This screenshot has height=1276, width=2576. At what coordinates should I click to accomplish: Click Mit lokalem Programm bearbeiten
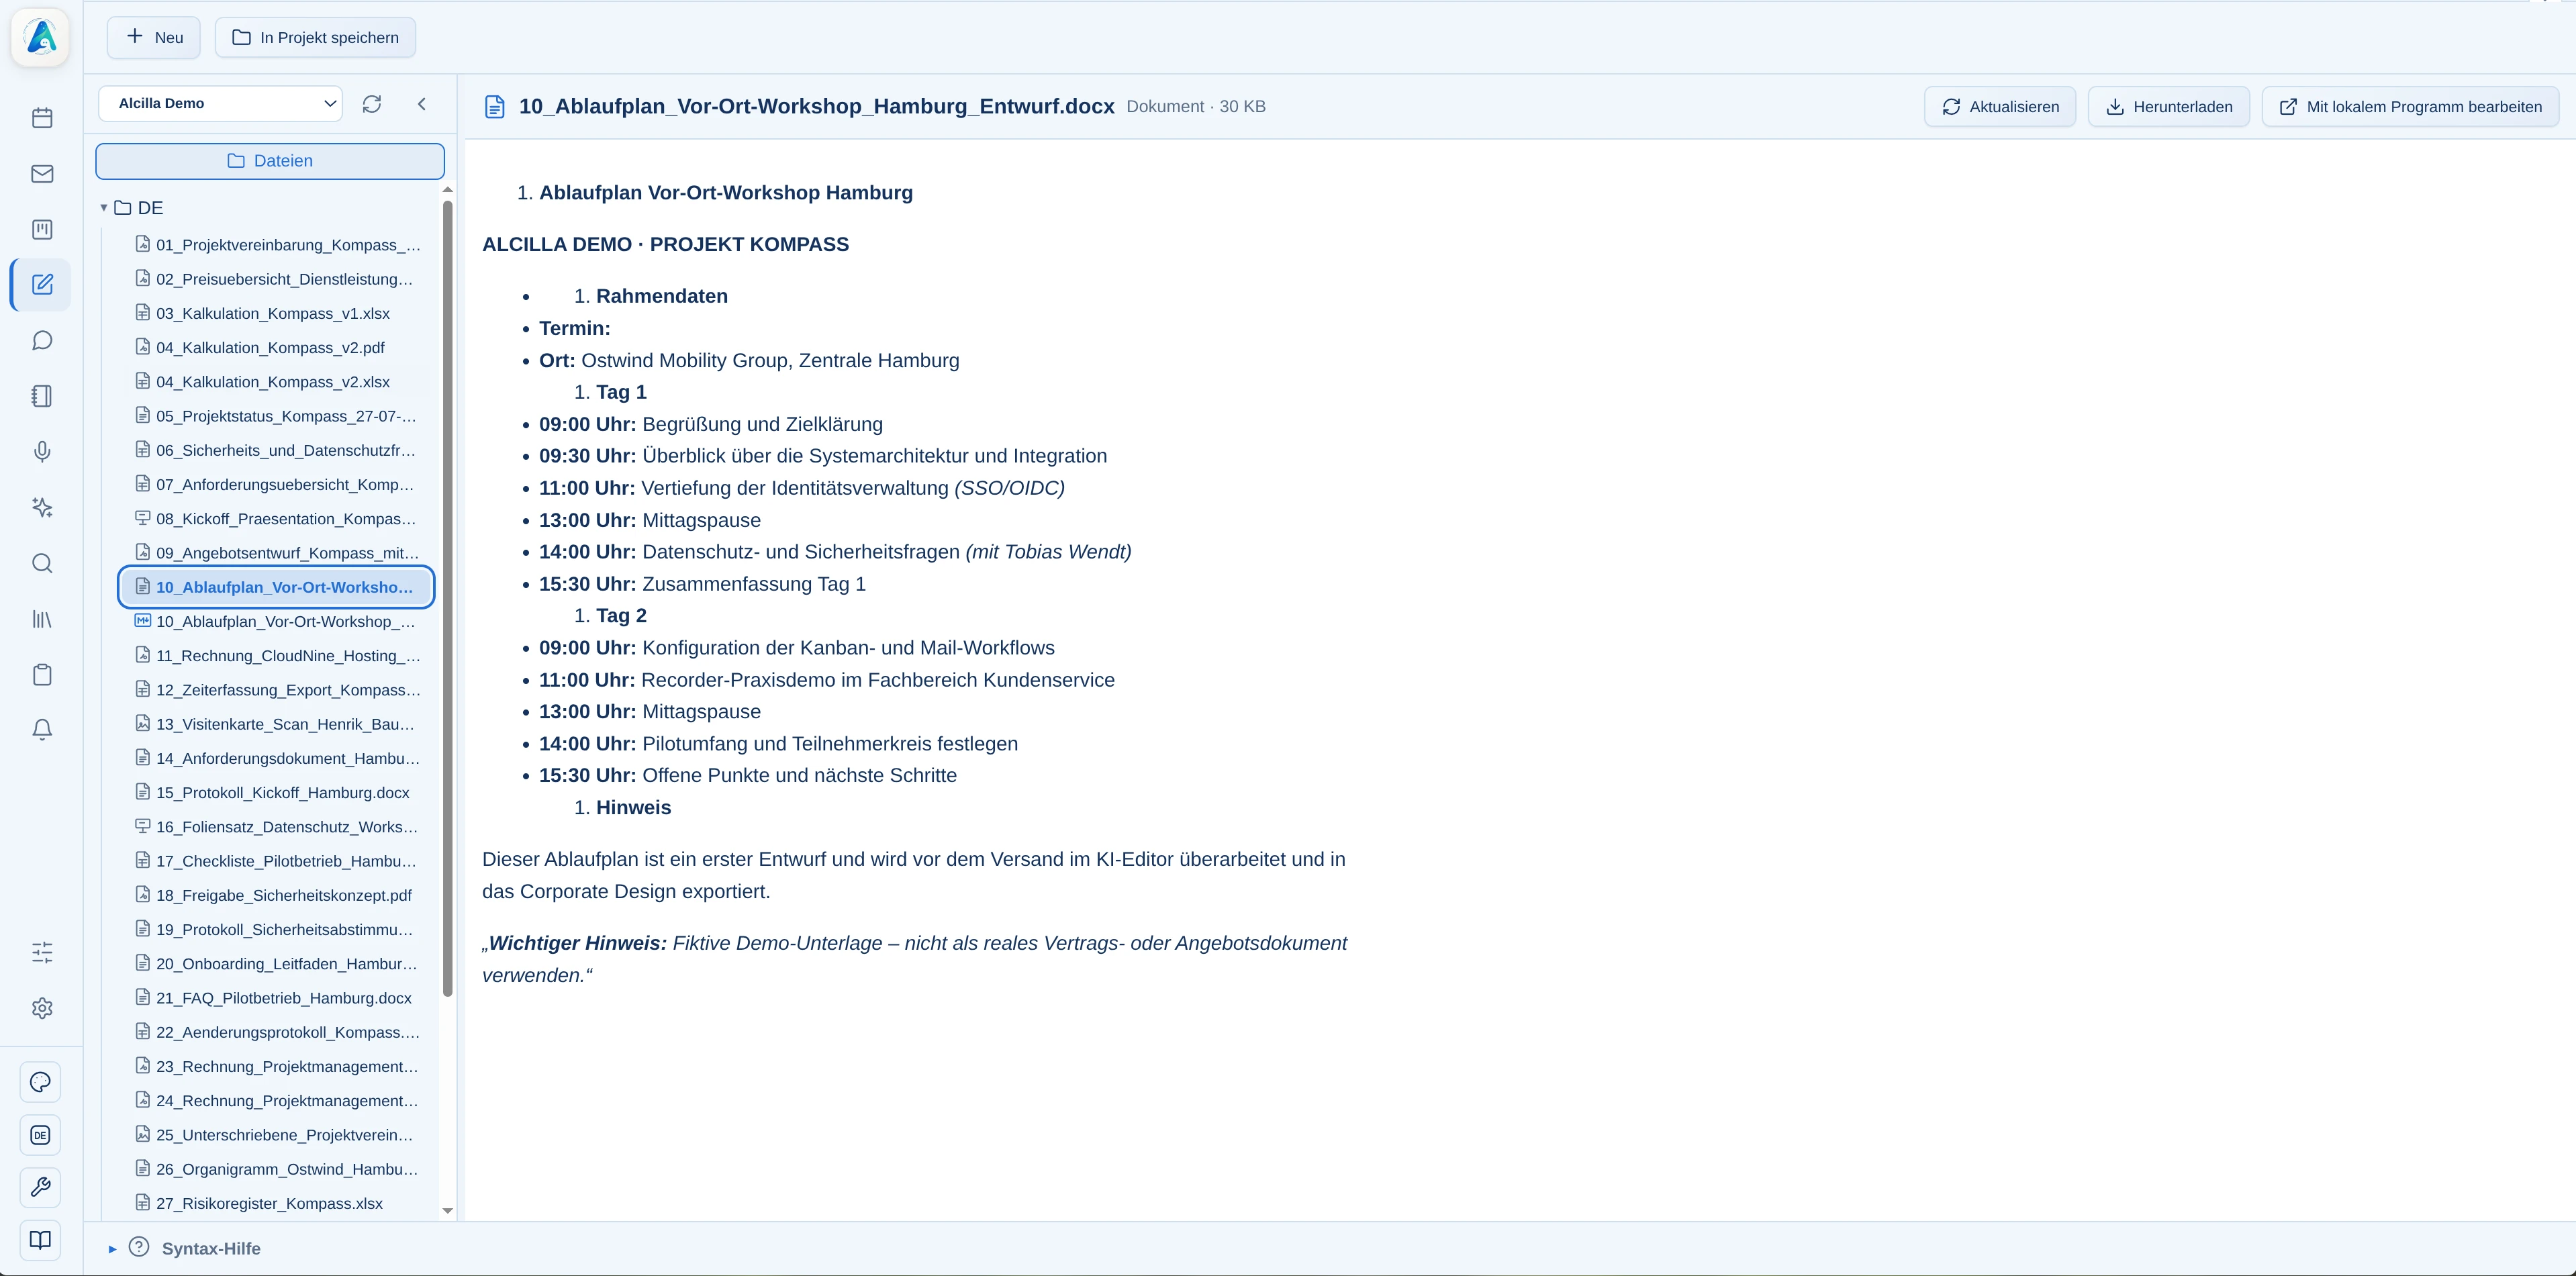tap(2410, 107)
